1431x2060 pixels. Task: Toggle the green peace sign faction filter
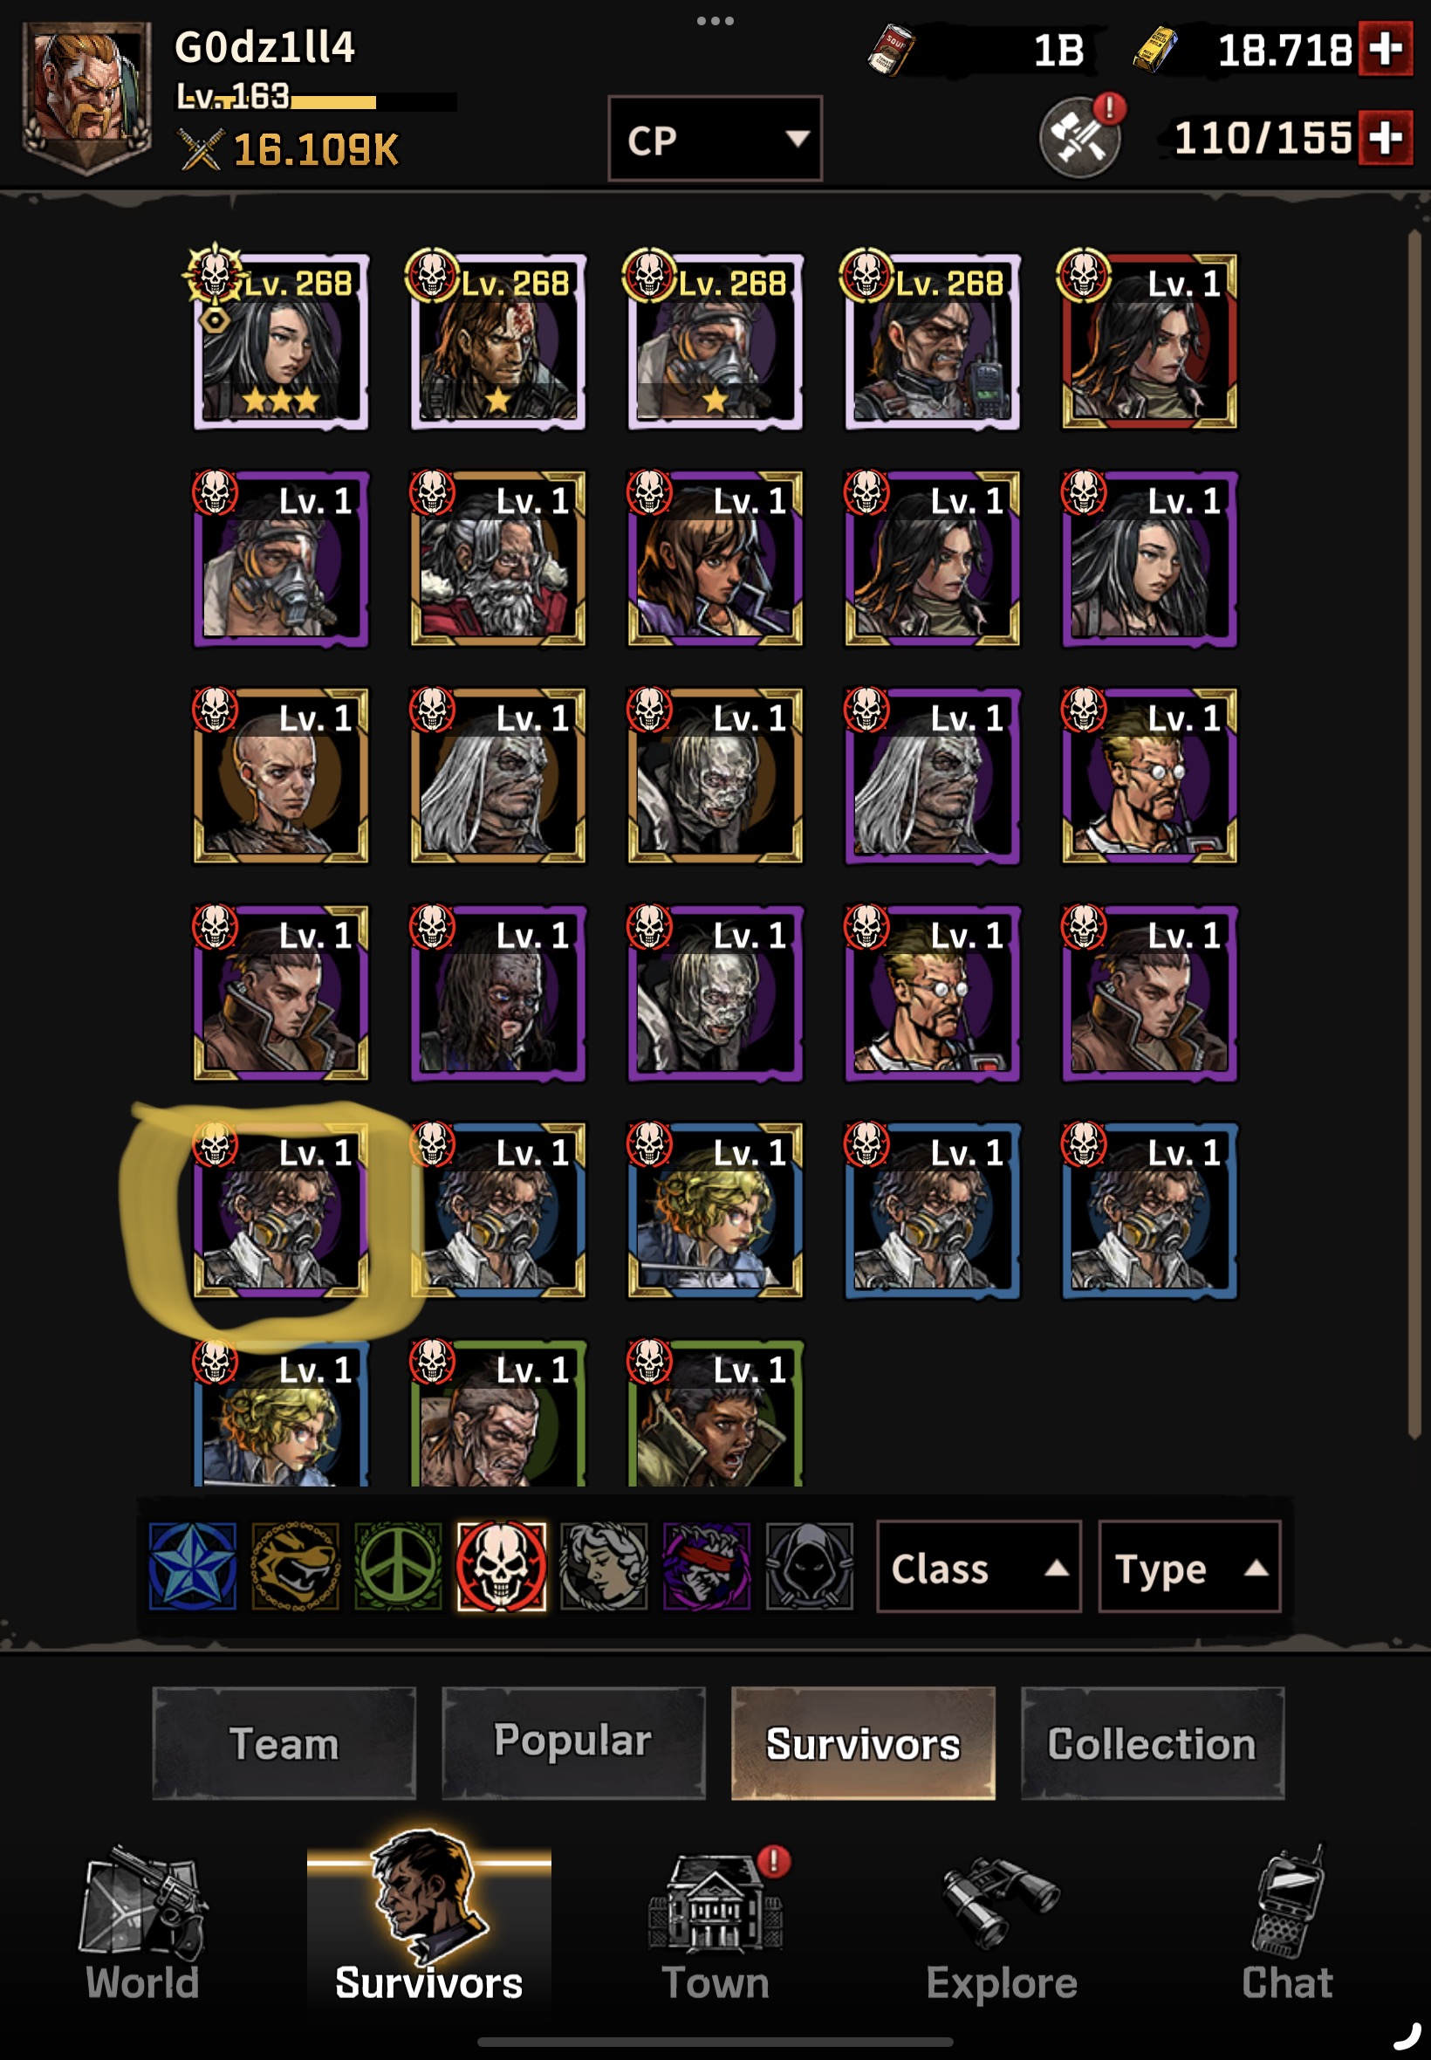(398, 1566)
